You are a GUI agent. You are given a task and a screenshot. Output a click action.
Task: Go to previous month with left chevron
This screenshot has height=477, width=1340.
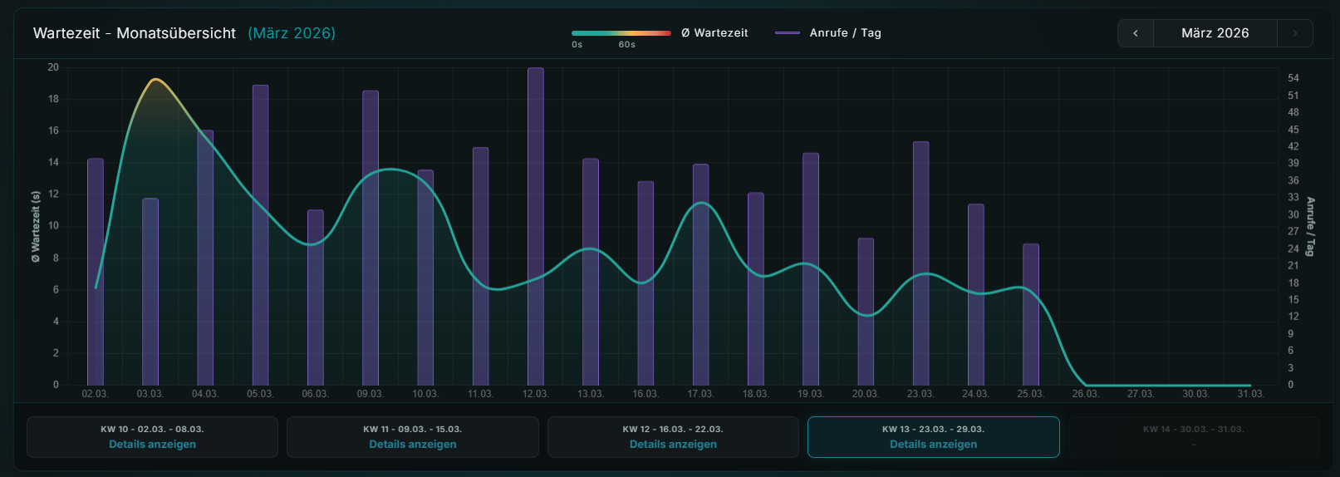tap(1136, 33)
